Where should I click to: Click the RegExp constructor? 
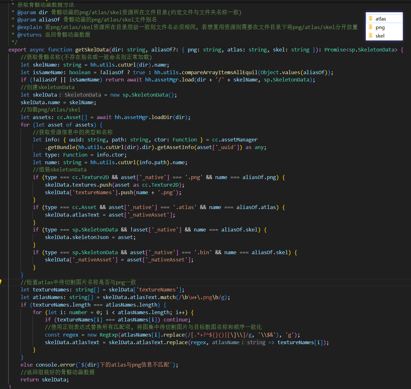point(109,335)
